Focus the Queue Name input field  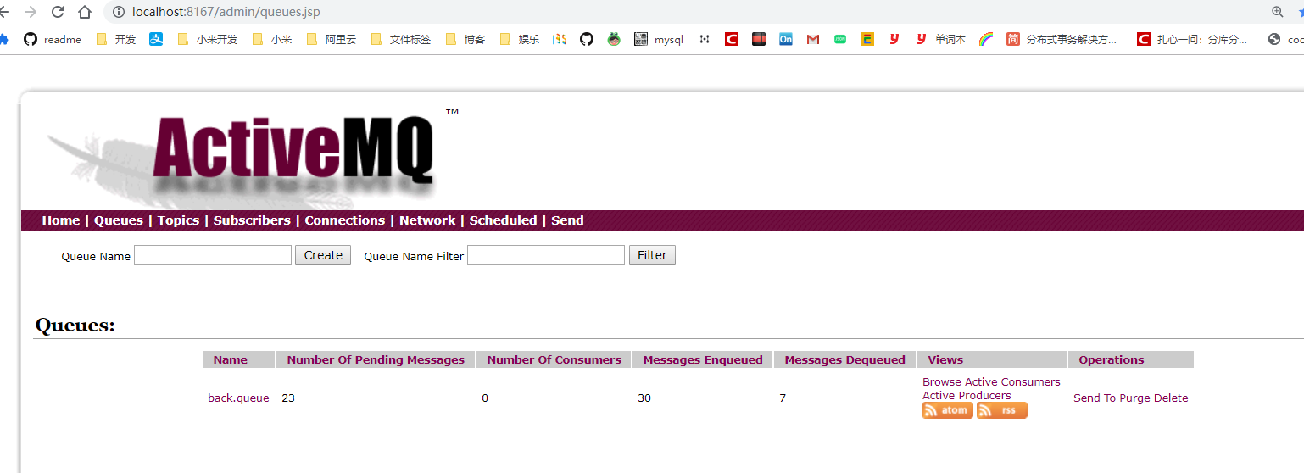click(x=213, y=255)
